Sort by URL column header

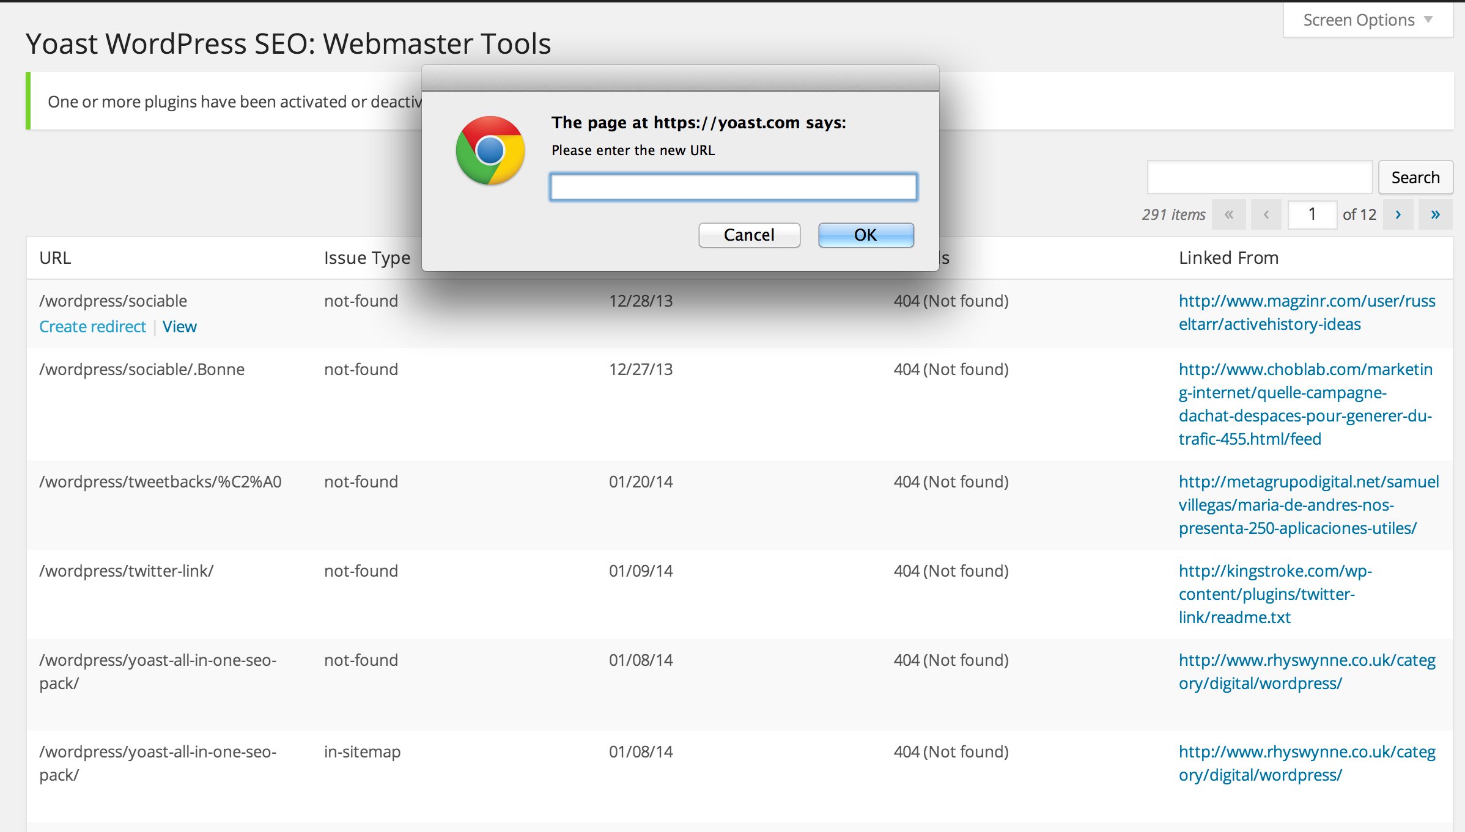click(55, 258)
